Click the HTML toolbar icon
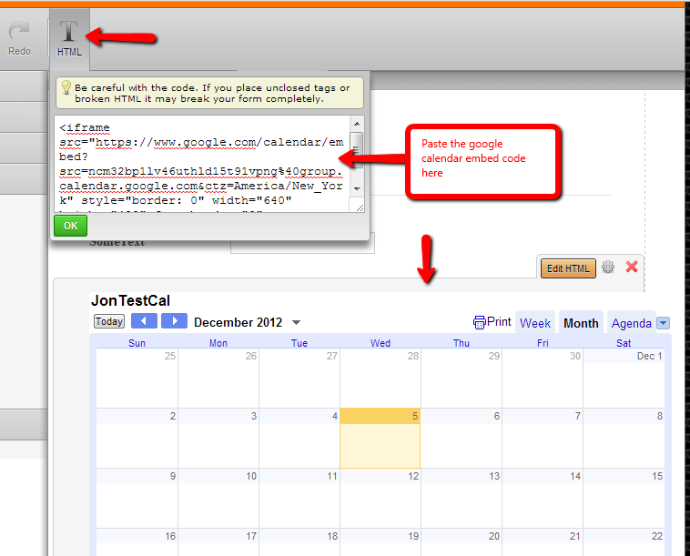This screenshot has height=556, width=690. tap(69, 37)
